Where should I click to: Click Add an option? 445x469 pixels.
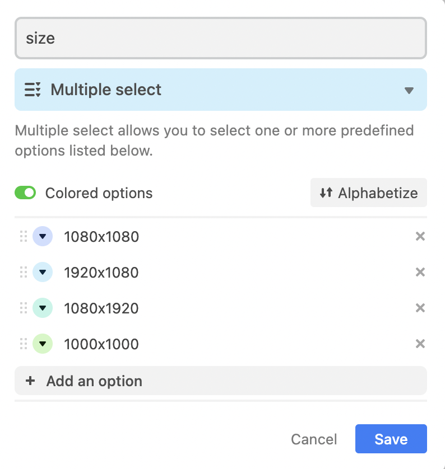click(x=221, y=381)
